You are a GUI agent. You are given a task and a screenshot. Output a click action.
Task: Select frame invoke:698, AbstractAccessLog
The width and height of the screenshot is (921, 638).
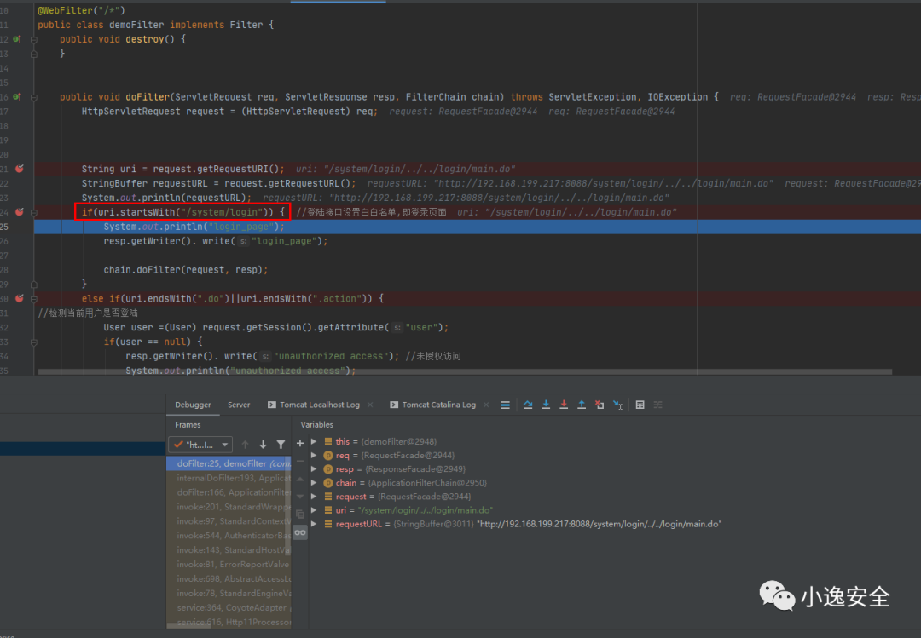pyautogui.click(x=229, y=578)
